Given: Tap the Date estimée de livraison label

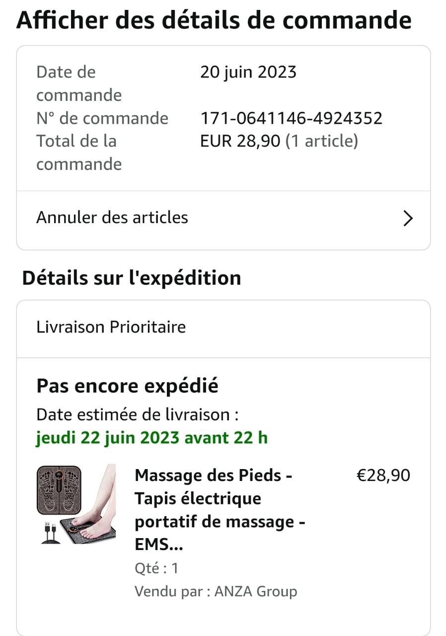Looking at the screenshot, I should click(141, 414).
